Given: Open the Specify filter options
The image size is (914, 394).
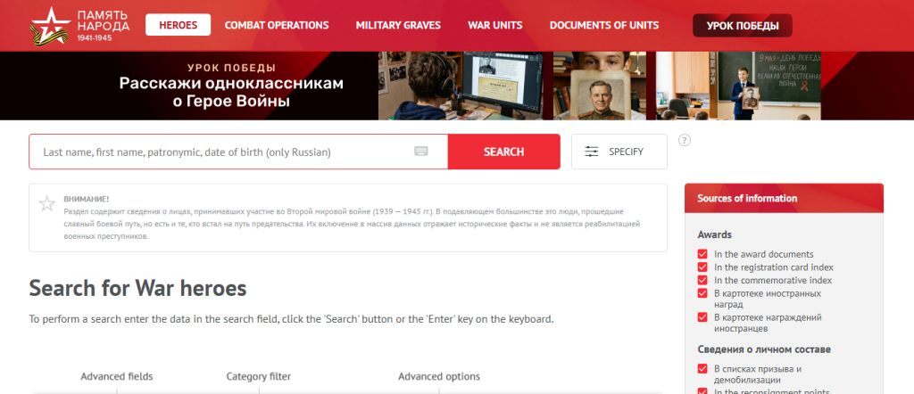Looking at the screenshot, I should coord(619,152).
